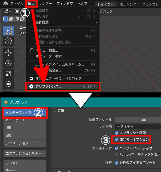Switch to the レイアウト workspace tab
The height and width of the screenshot is (172, 161).
tap(106, 4)
